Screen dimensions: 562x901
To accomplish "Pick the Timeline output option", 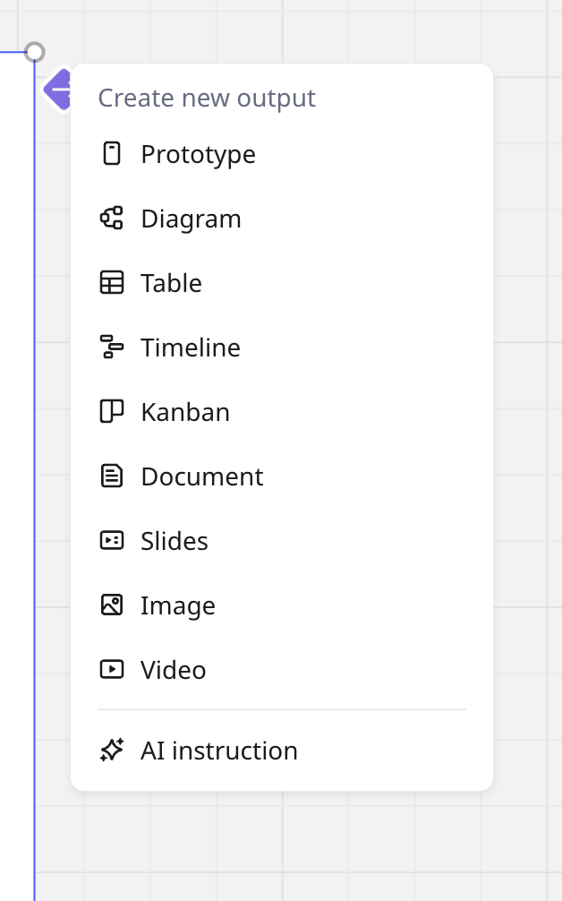I will click(191, 348).
